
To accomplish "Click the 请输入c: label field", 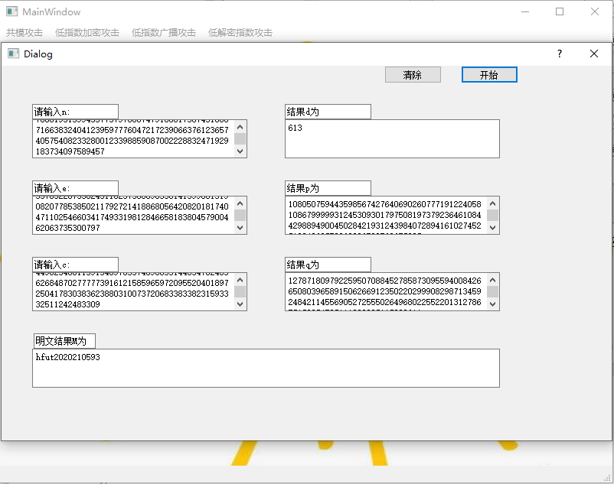I will pyautogui.click(x=75, y=265).
